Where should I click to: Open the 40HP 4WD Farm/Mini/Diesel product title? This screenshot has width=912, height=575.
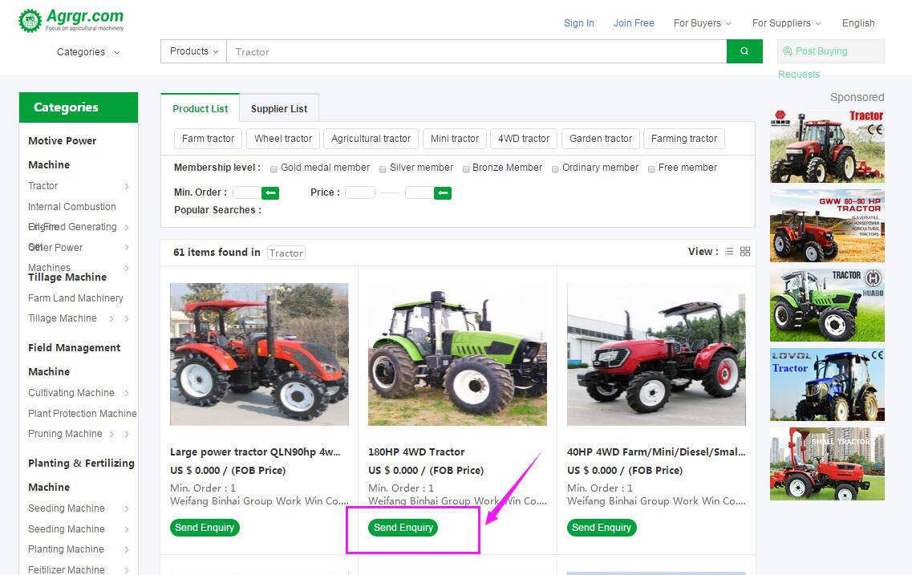[656, 451]
